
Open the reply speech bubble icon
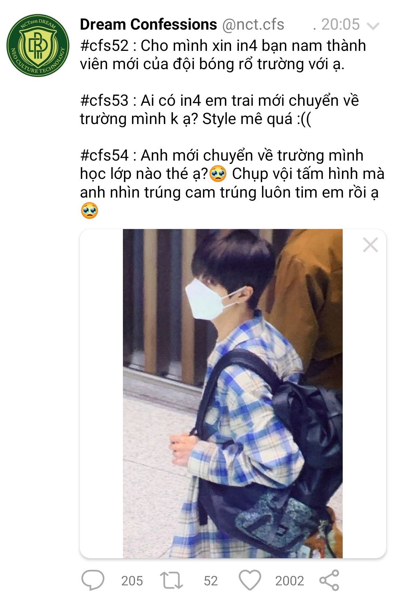point(93,580)
